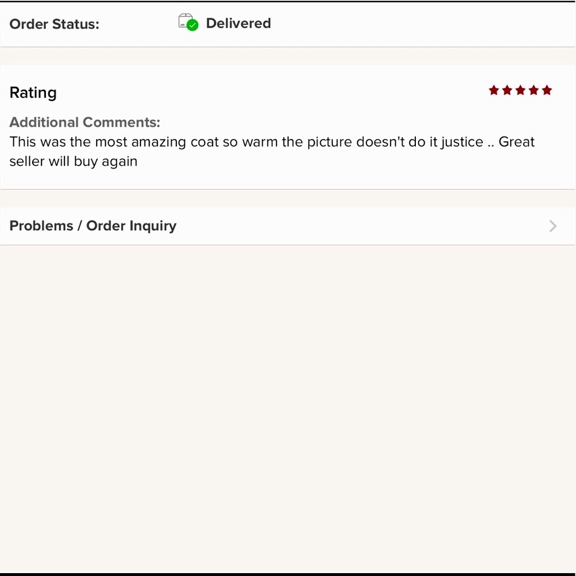Click the first rating star

494,90
